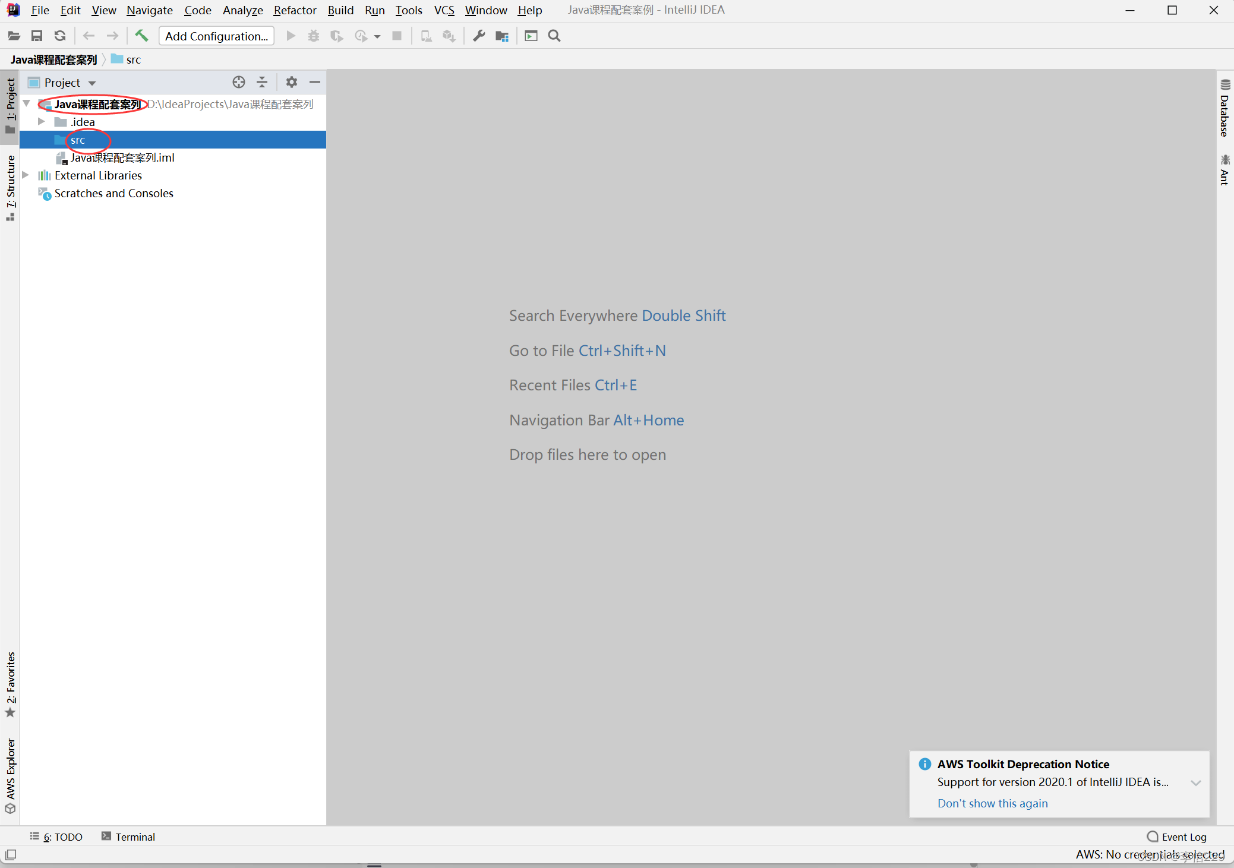1234x868 pixels.
Task: Select the Java课程配套案列.iml file
Action: click(x=122, y=157)
